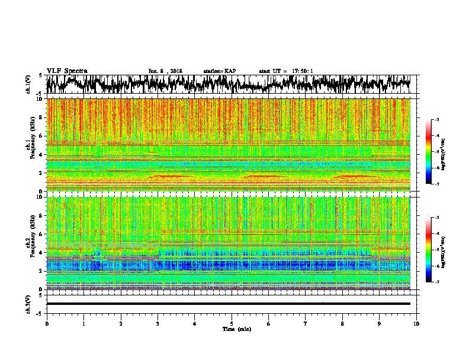Click time axis tick label "3"
Viewport: 469px width, 363px height.
tap(158, 324)
